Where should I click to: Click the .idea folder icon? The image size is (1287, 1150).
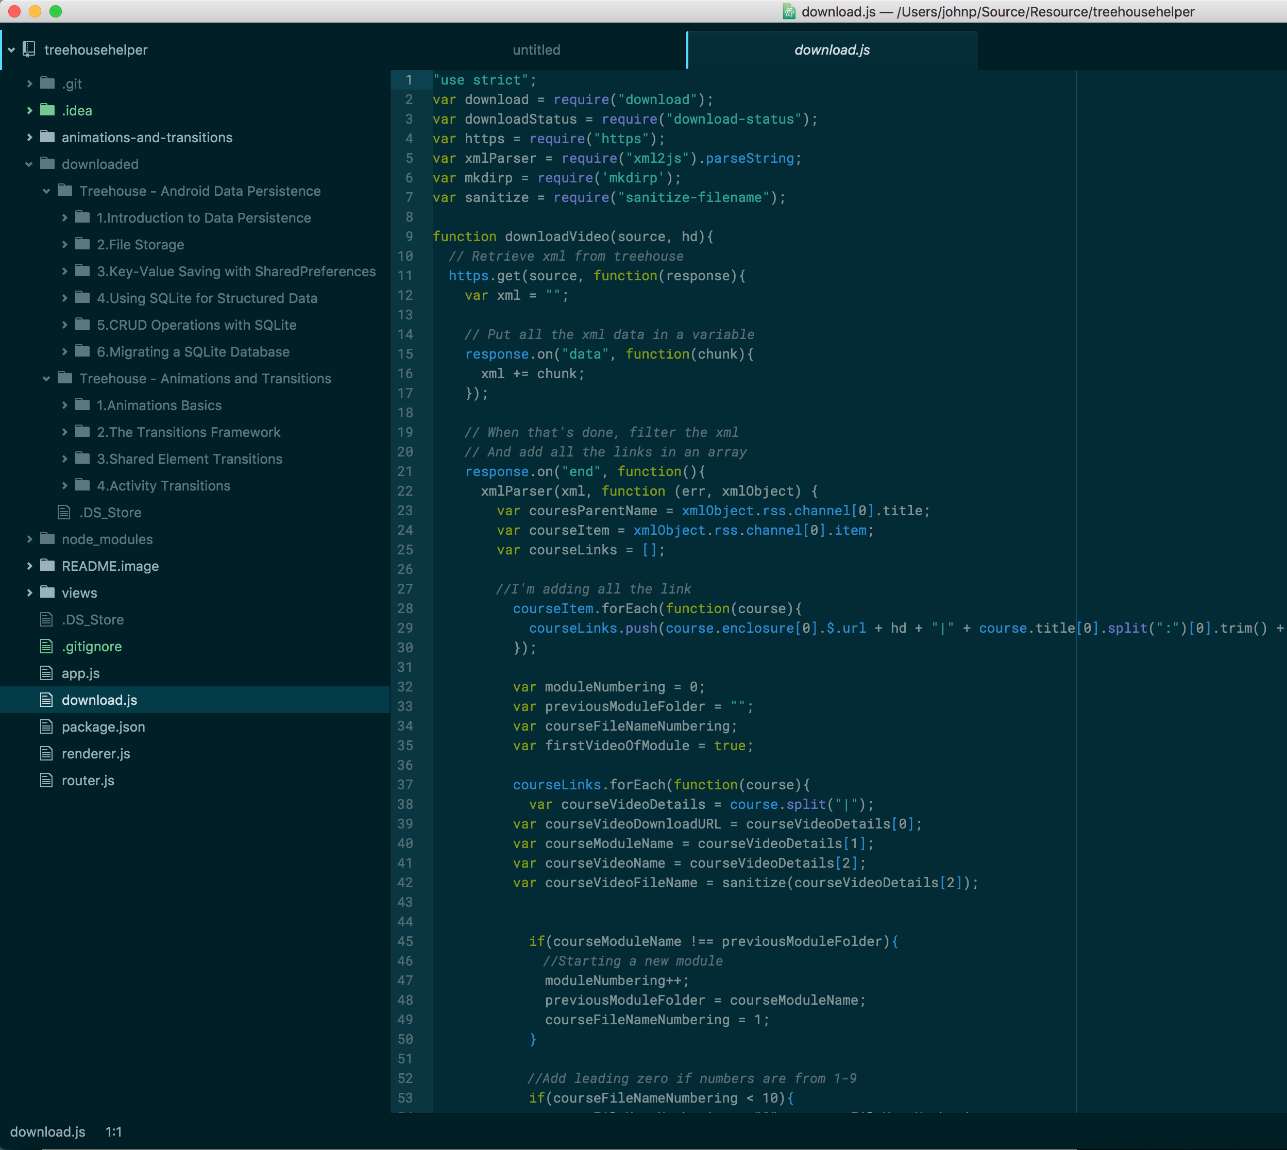[x=47, y=110]
